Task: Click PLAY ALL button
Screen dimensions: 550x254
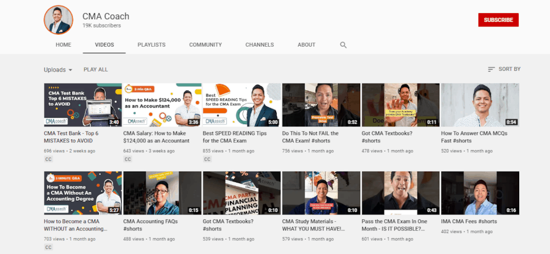Action: click(96, 69)
